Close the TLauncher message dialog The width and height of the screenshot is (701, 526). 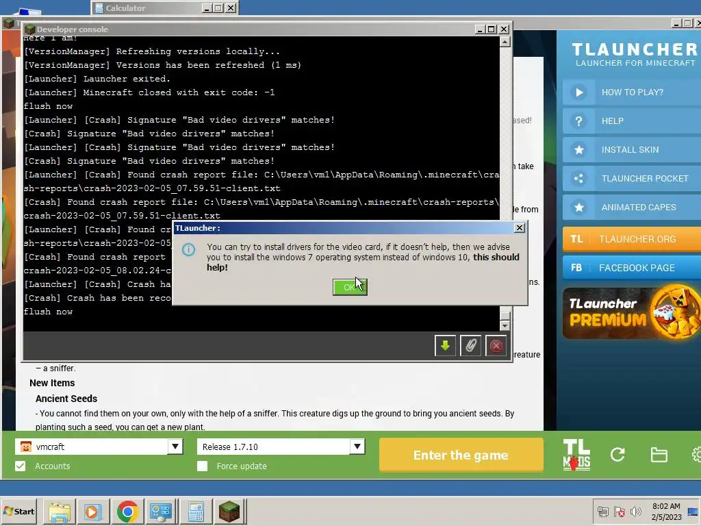[x=519, y=228]
